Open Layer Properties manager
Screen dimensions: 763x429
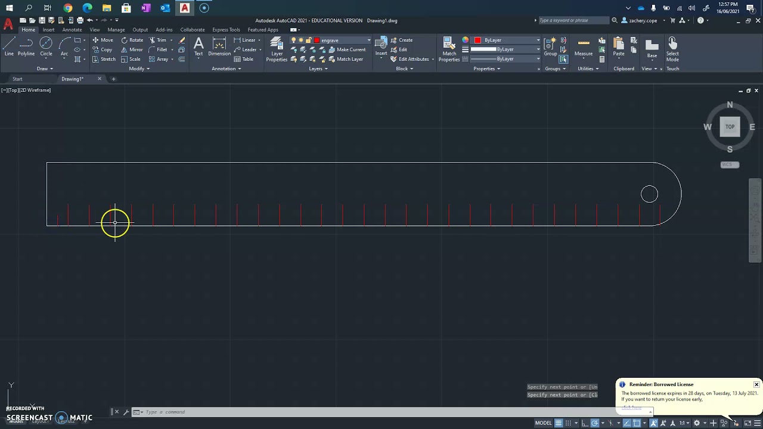click(277, 49)
